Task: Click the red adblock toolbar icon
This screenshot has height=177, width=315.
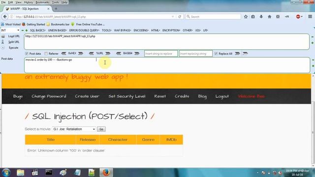Action: [298, 17]
